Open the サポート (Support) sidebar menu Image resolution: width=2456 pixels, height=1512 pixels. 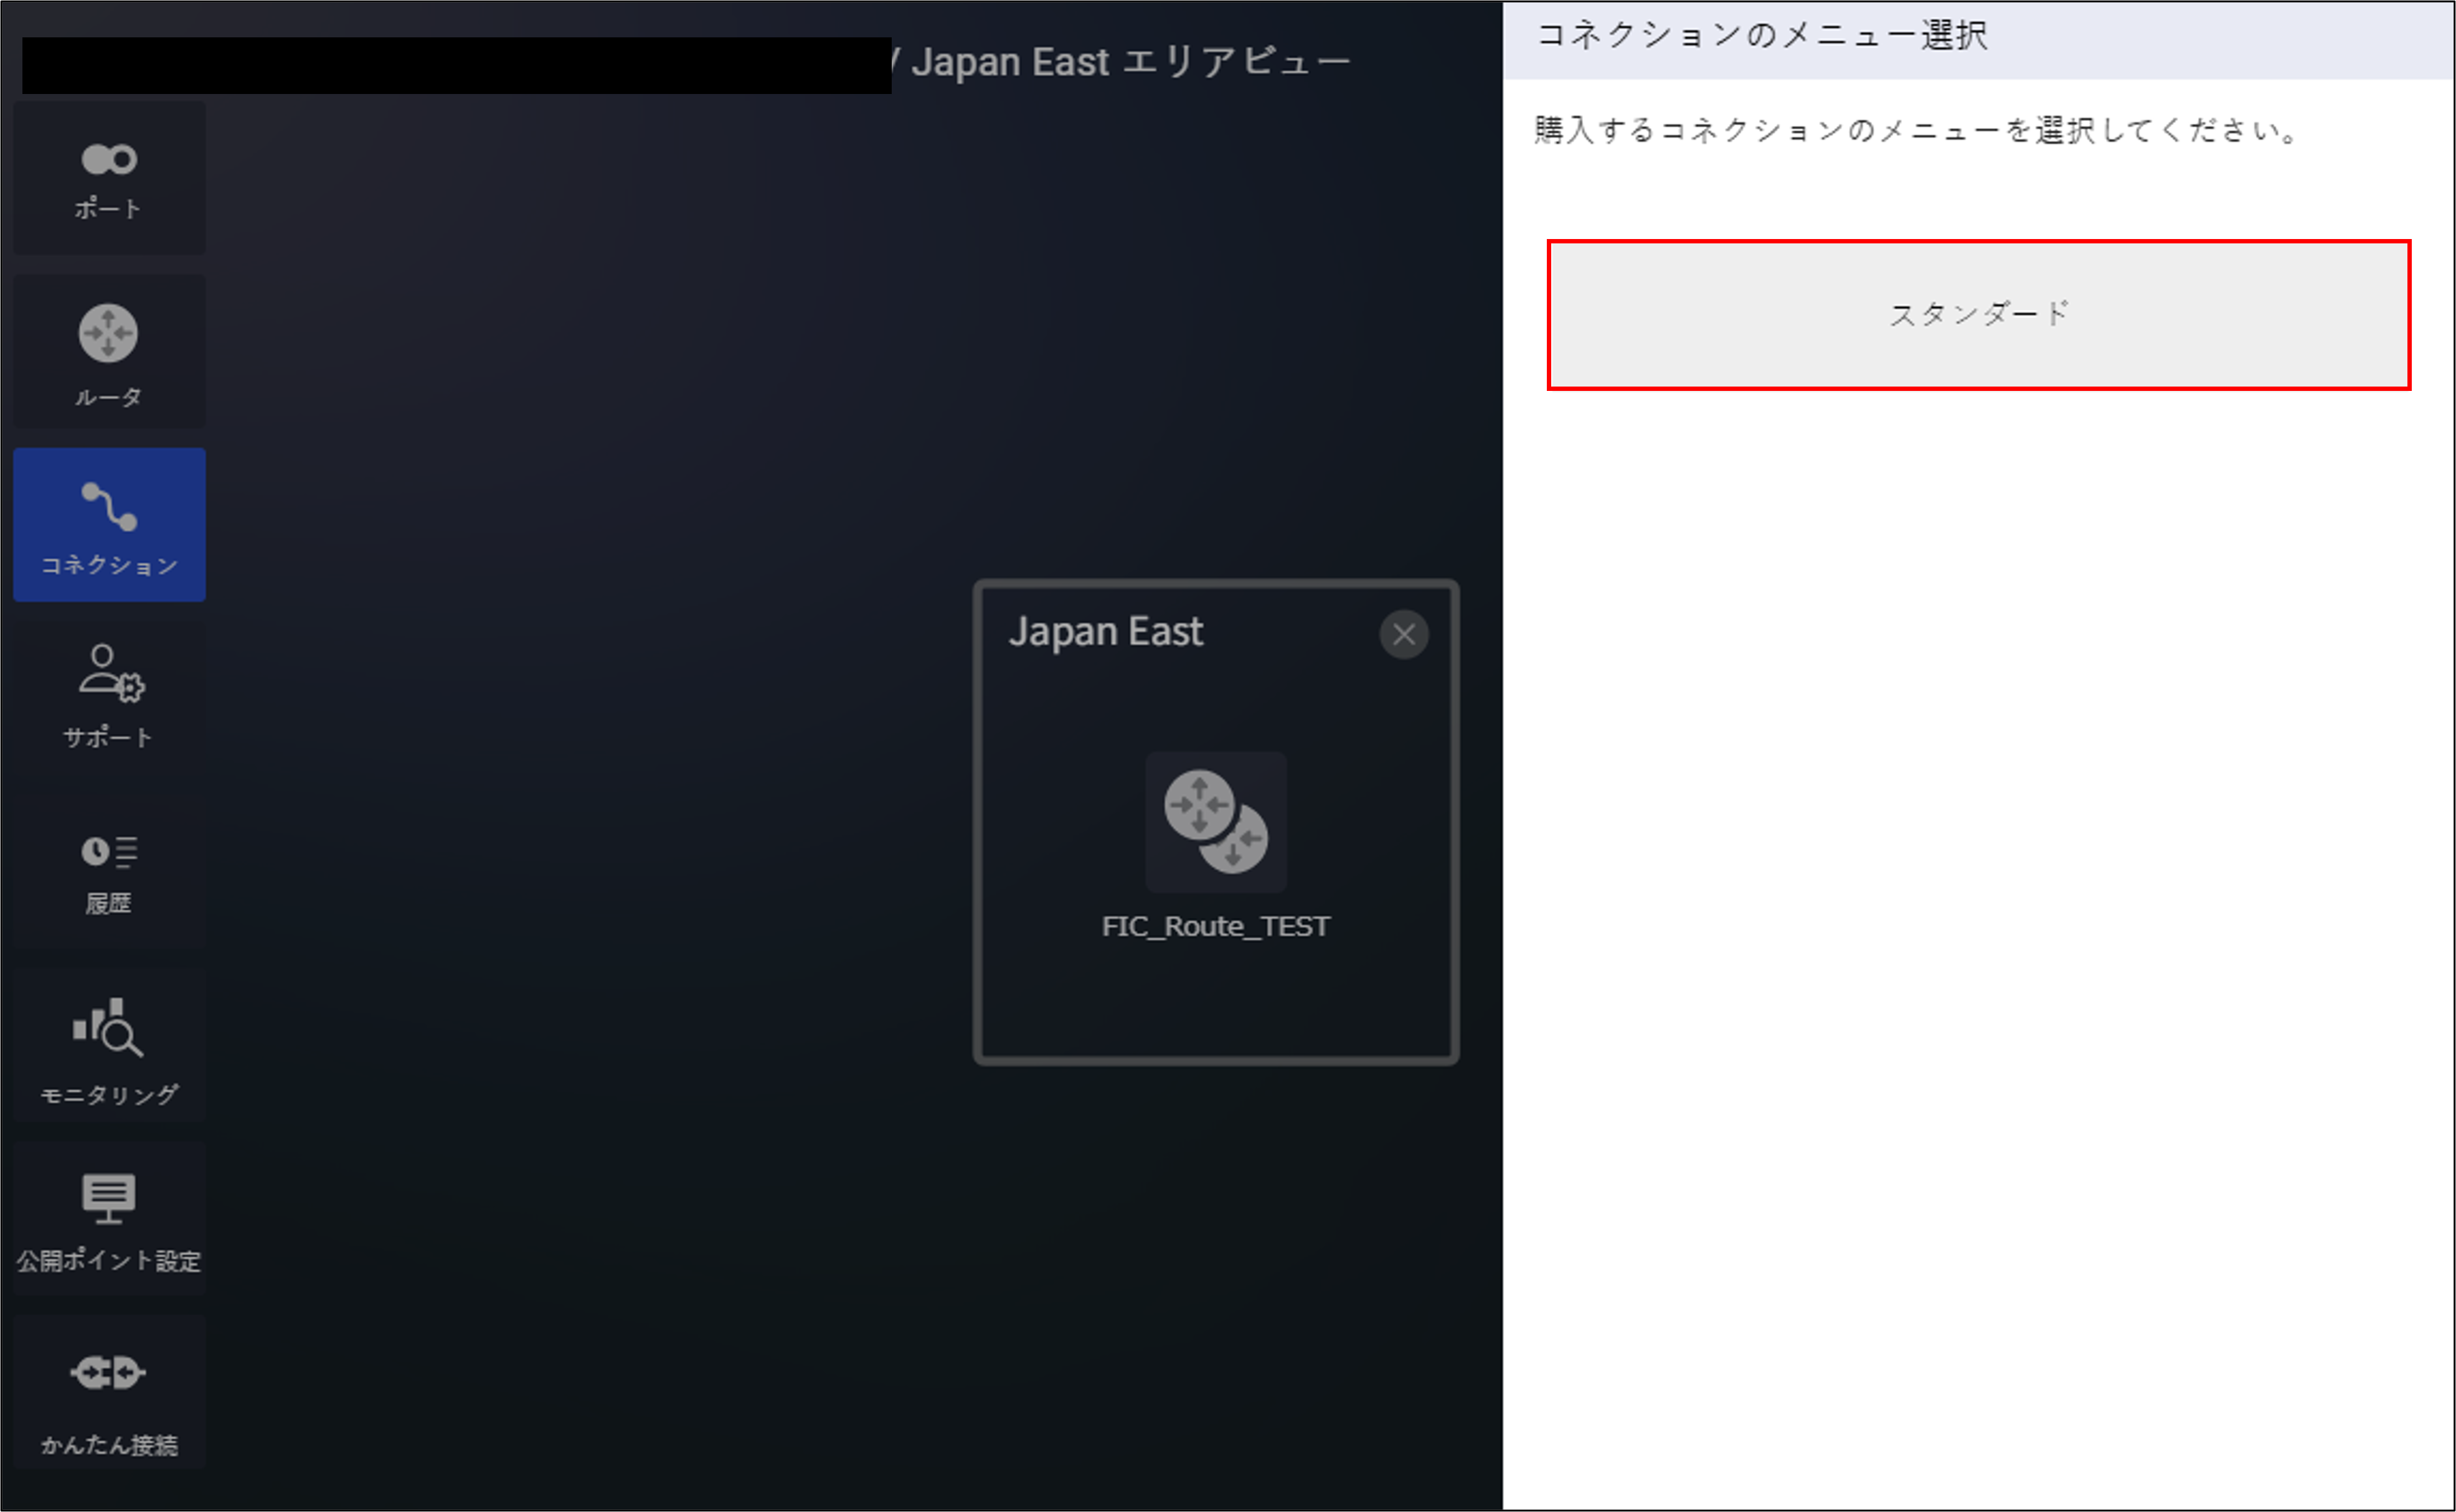coord(109,698)
